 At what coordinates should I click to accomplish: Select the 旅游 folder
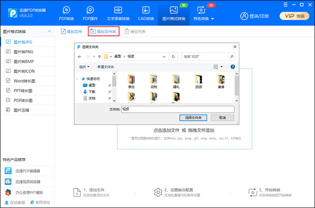tap(199, 82)
